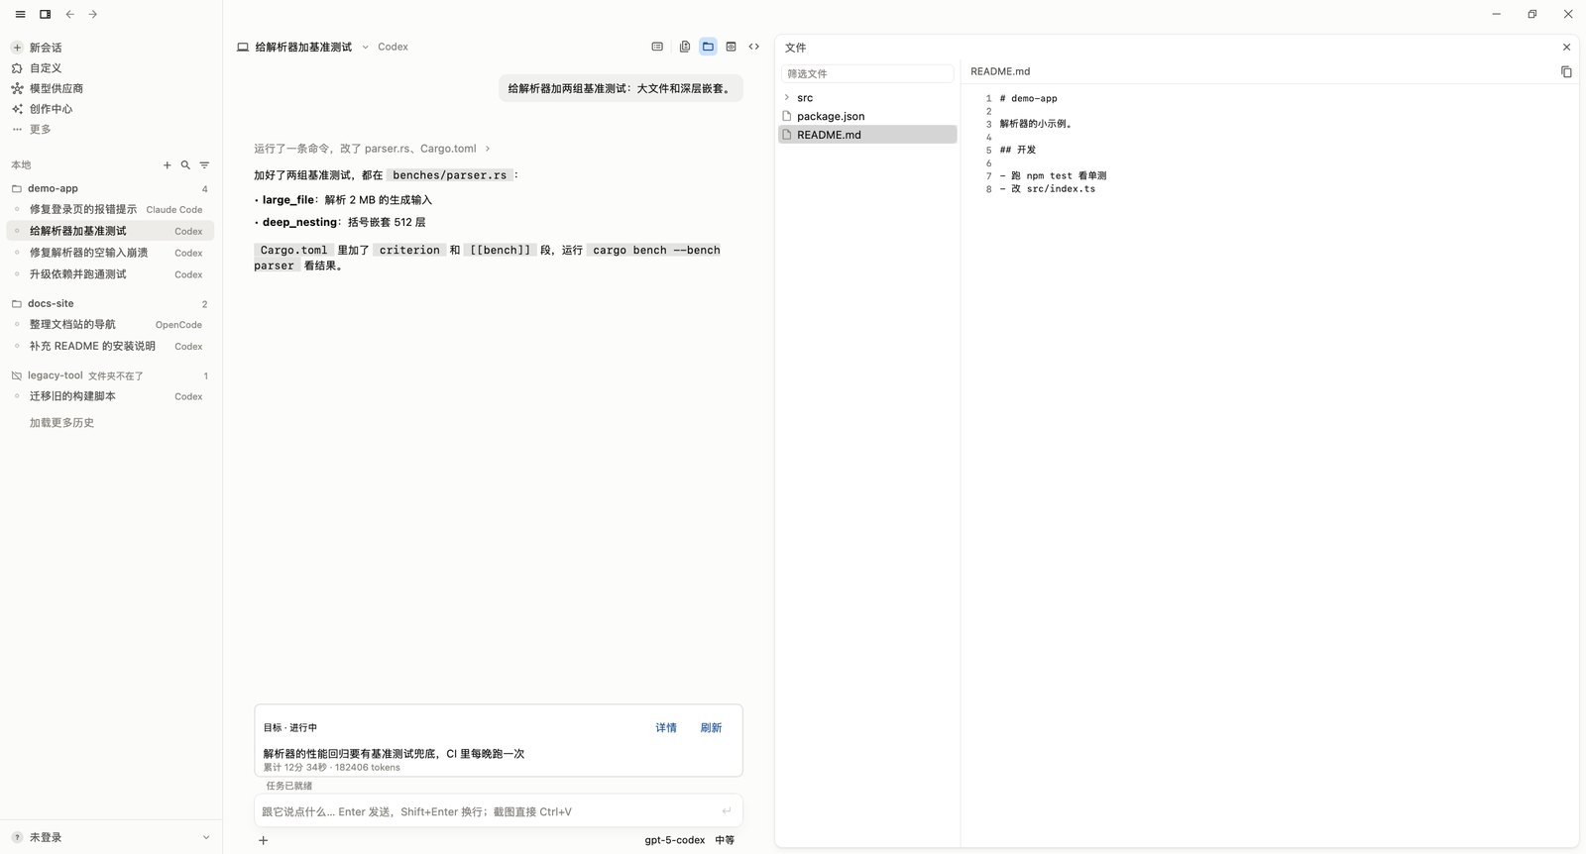Focus the message input box
Screen dimensions: 1586x854
tap(499, 811)
